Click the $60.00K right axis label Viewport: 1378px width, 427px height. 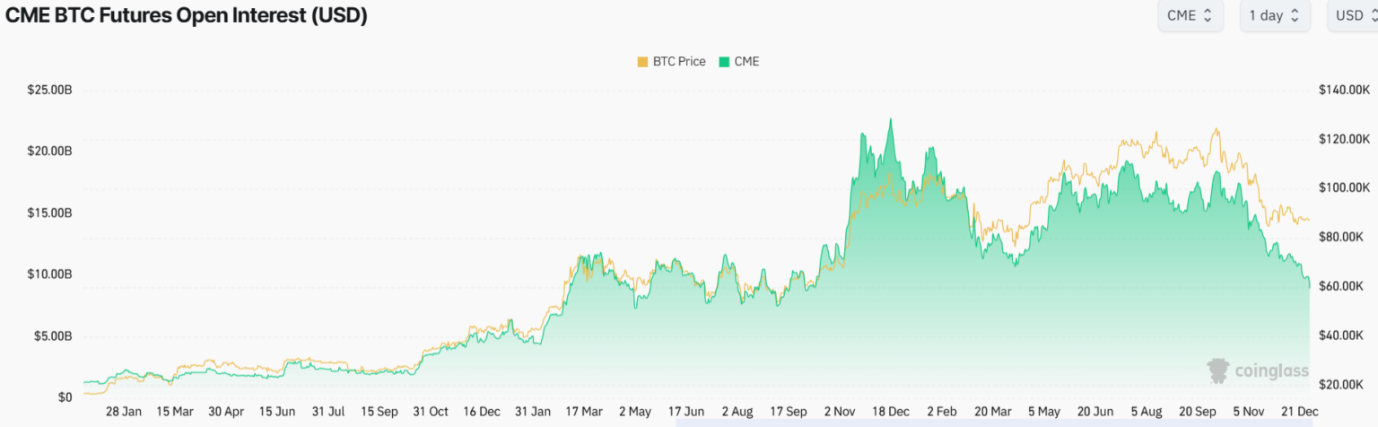[1341, 286]
